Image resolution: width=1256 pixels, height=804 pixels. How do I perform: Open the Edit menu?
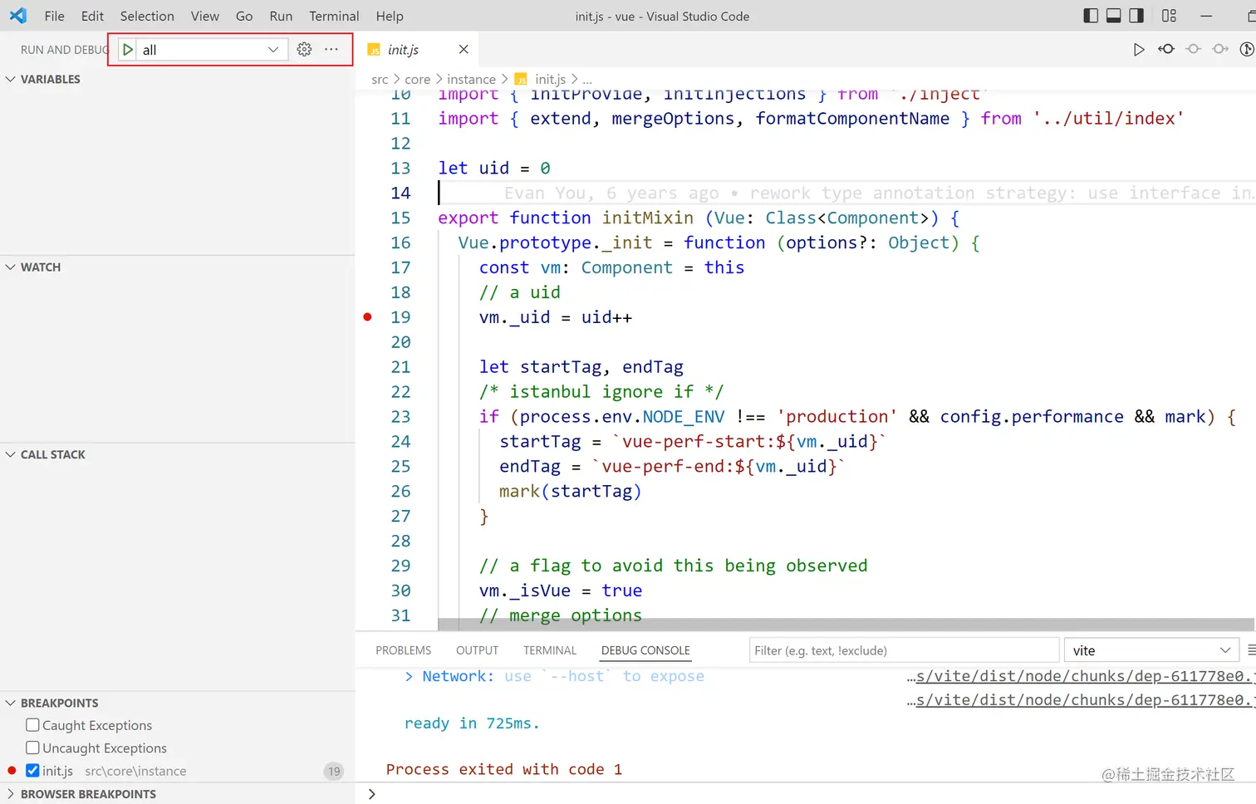click(x=92, y=16)
